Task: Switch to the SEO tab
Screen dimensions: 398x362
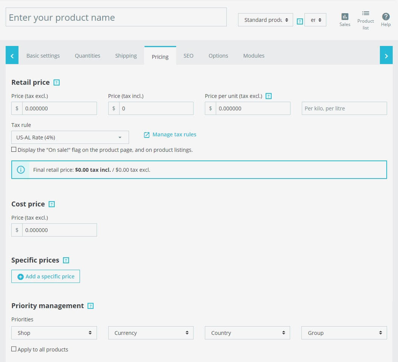Action: click(188, 55)
